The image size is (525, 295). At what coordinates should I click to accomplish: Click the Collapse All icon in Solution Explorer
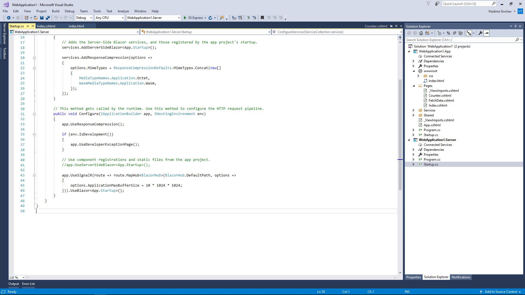point(454,33)
